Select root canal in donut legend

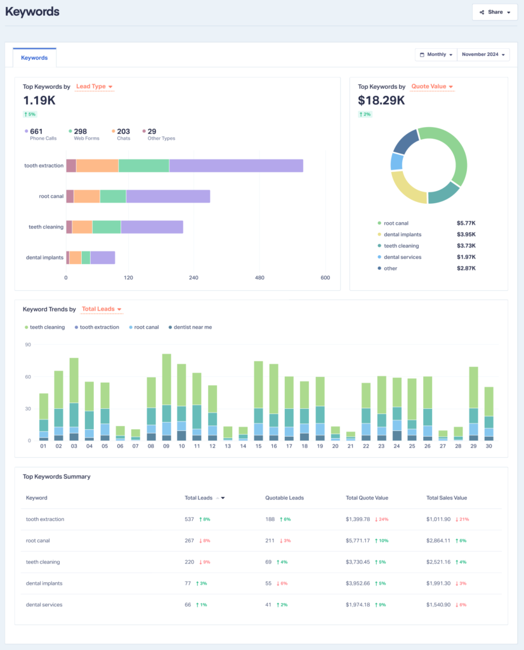[396, 223]
